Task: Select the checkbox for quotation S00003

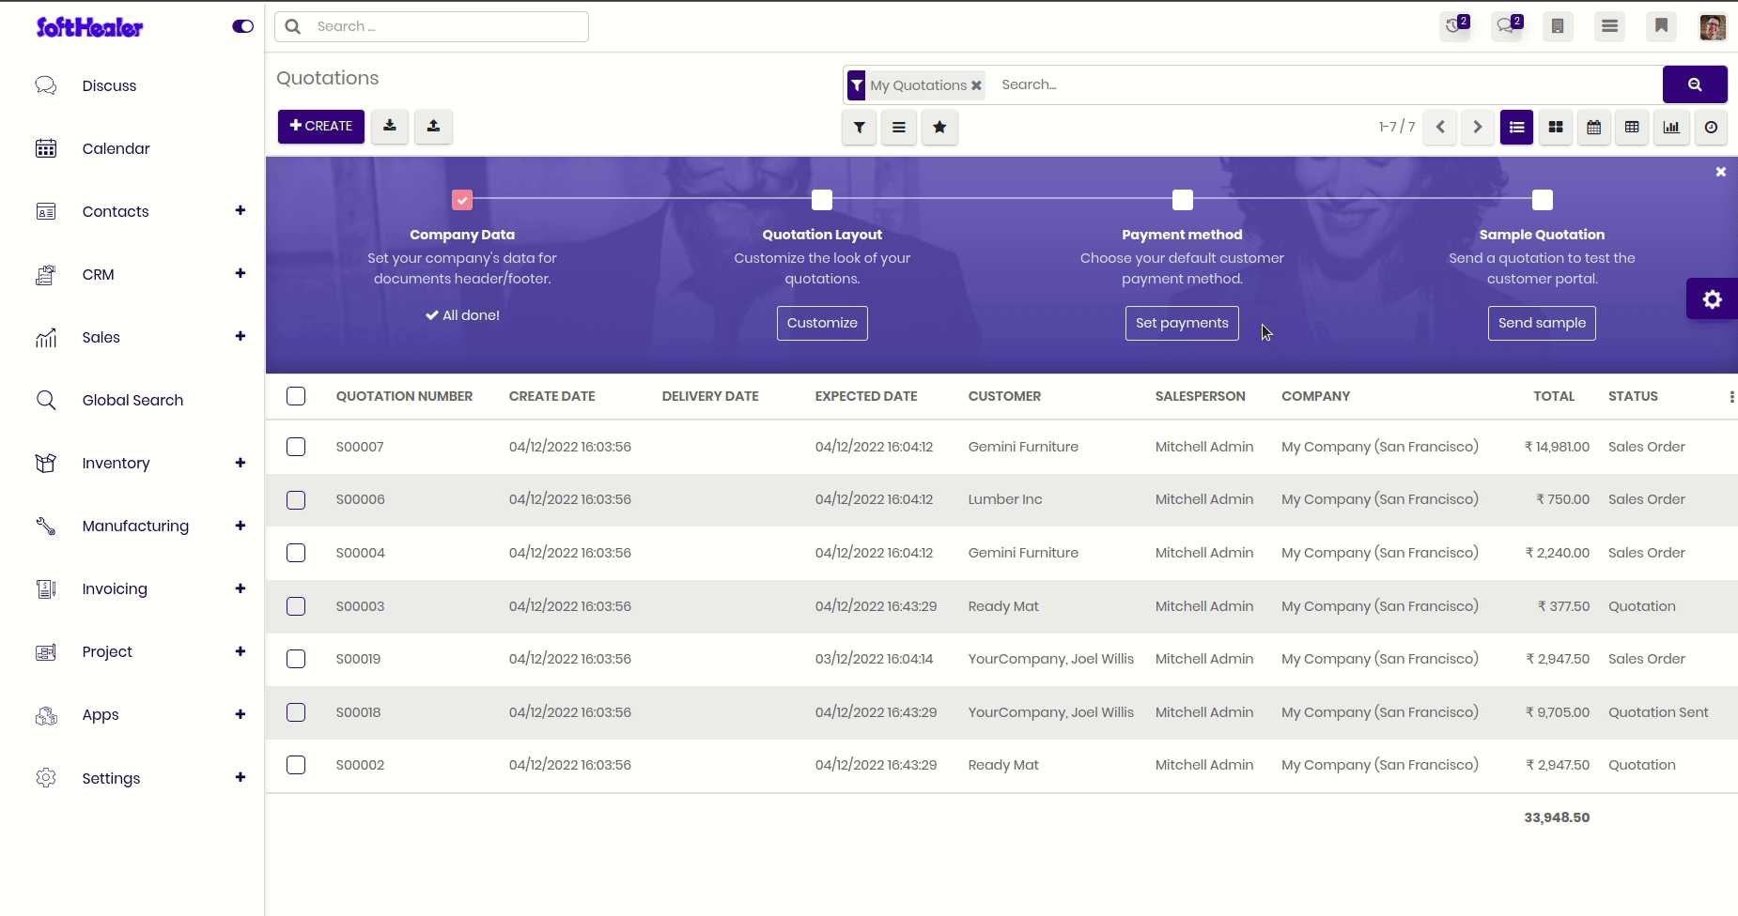Action: pyautogui.click(x=296, y=606)
